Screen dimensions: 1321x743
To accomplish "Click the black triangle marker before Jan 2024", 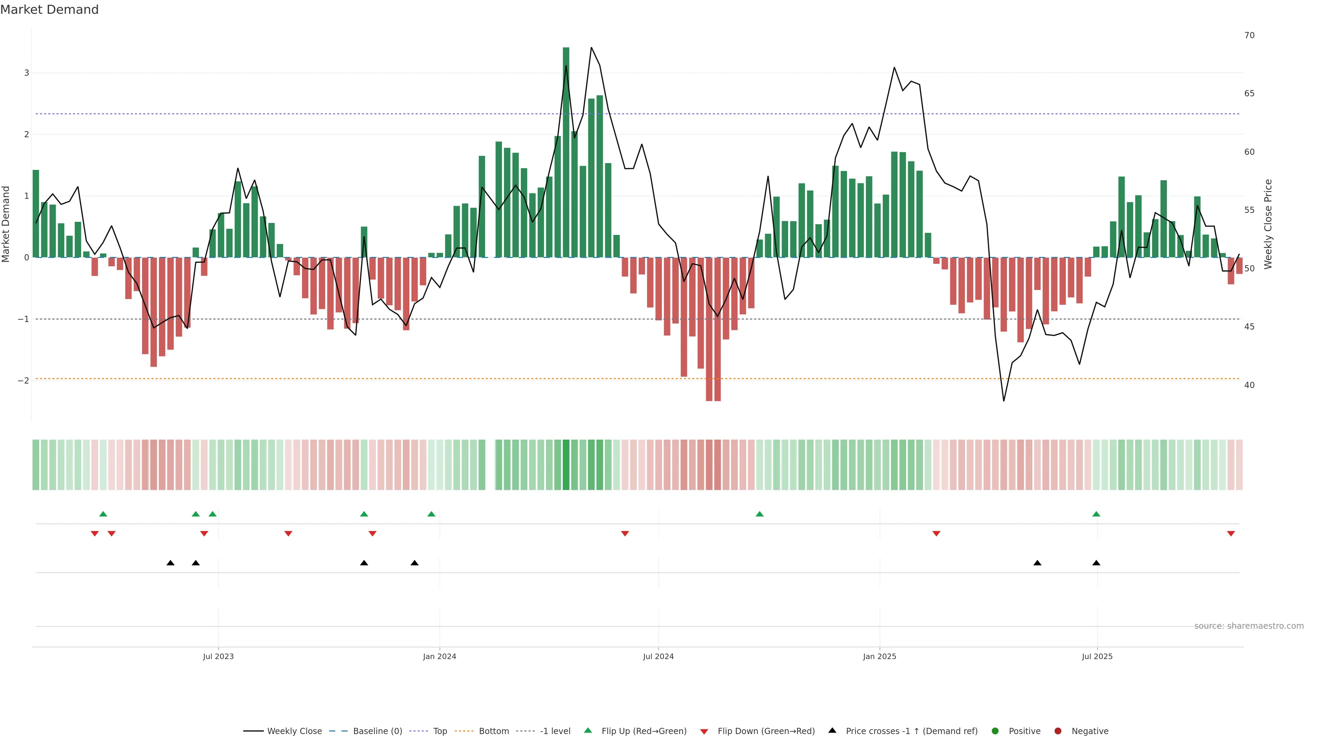I will [414, 563].
